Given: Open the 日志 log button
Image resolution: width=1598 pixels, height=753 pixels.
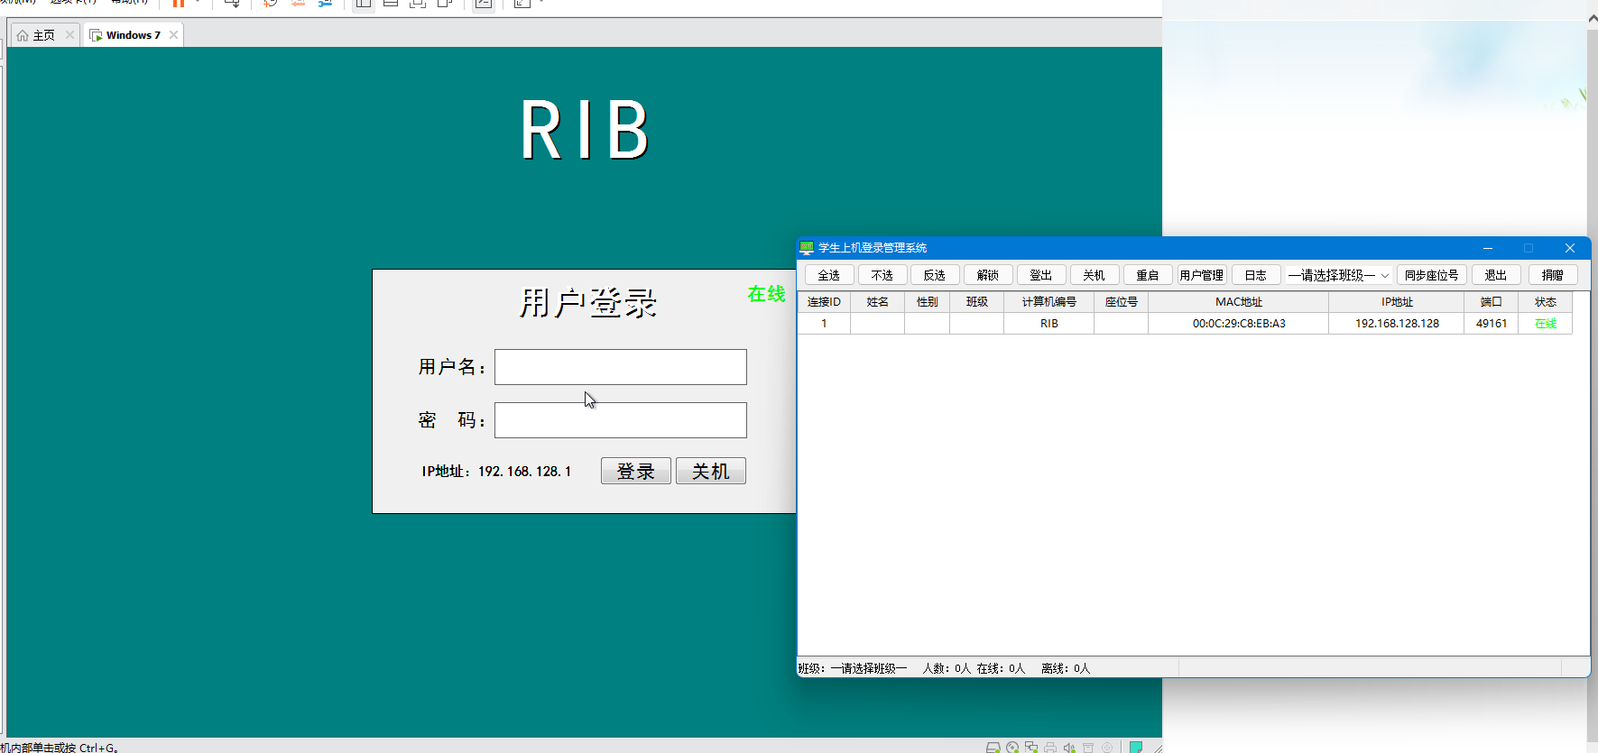Looking at the screenshot, I should [1256, 275].
